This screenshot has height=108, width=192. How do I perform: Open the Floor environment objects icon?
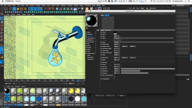coord(75,9)
